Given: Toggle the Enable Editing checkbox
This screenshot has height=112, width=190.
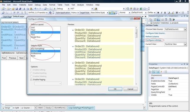Looking at the screenshot, I should click(x=32, y=70).
